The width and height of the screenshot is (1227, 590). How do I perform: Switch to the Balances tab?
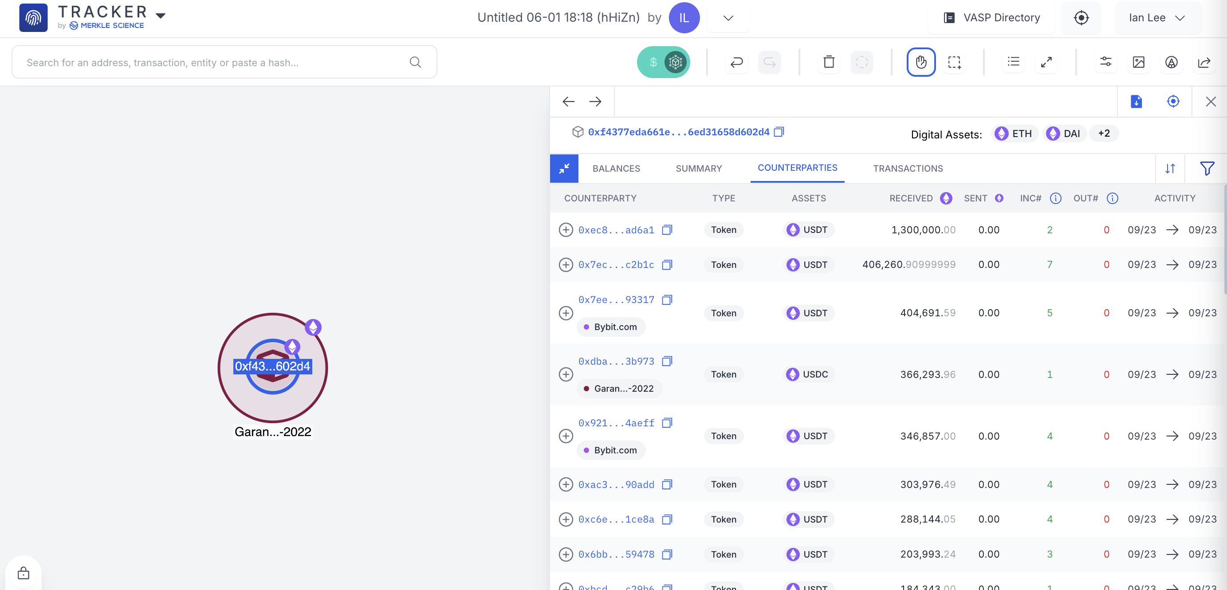[616, 169]
